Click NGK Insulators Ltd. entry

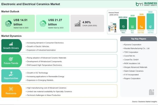[x=132, y=64]
